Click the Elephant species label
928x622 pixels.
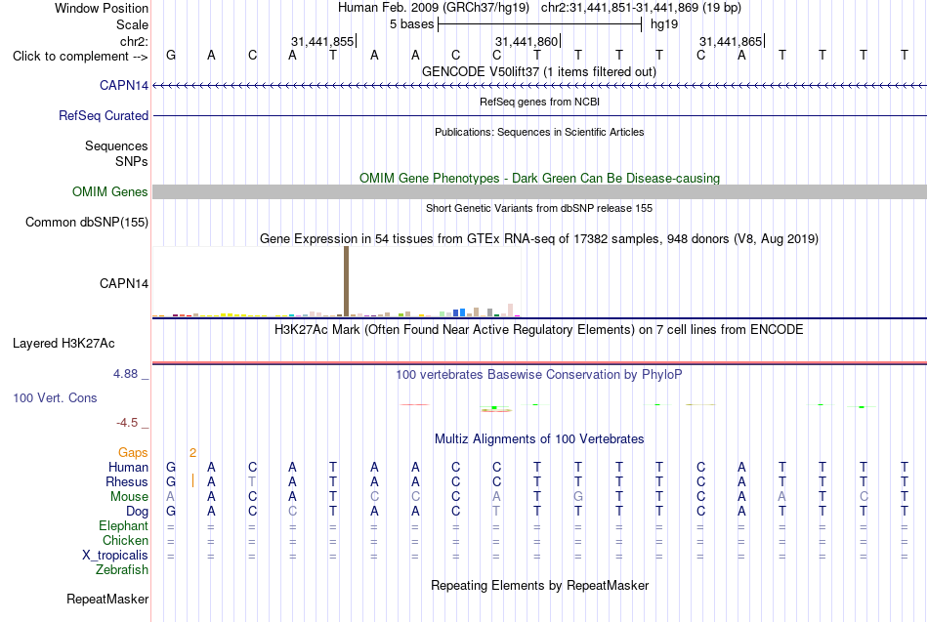click(123, 526)
